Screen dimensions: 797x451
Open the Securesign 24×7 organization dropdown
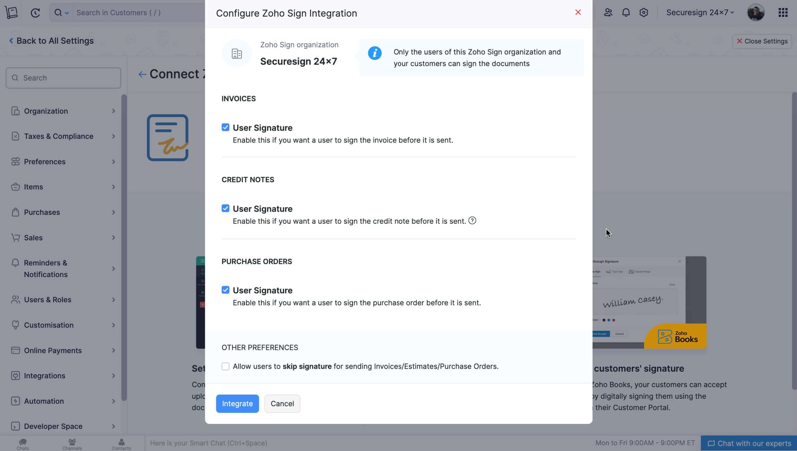tap(700, 12)
